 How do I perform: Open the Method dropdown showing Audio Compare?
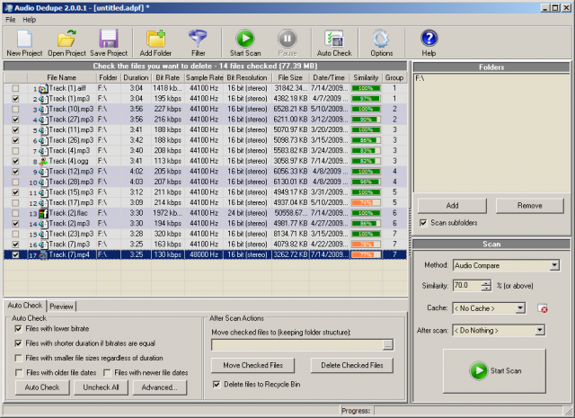[554, 265]
